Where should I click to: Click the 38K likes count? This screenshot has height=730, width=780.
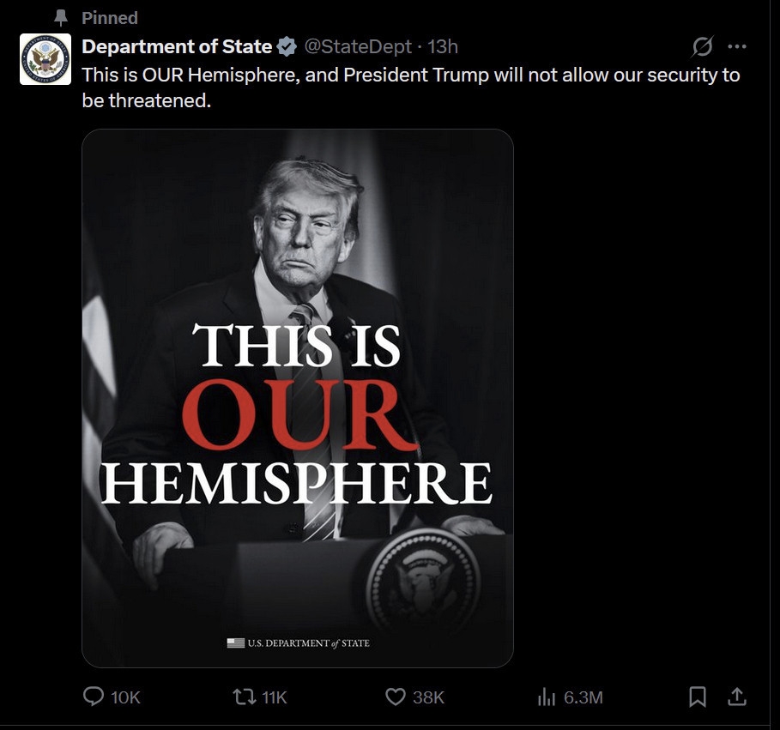[428, 697]
